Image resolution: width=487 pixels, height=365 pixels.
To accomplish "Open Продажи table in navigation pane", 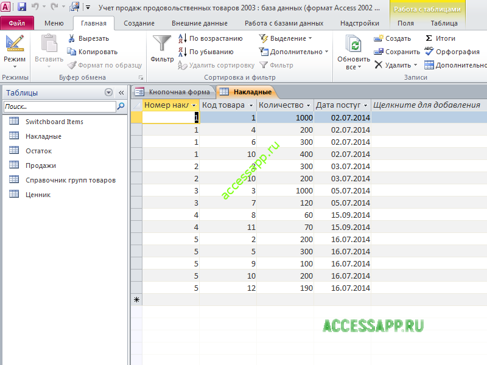I will pos(41,165).
